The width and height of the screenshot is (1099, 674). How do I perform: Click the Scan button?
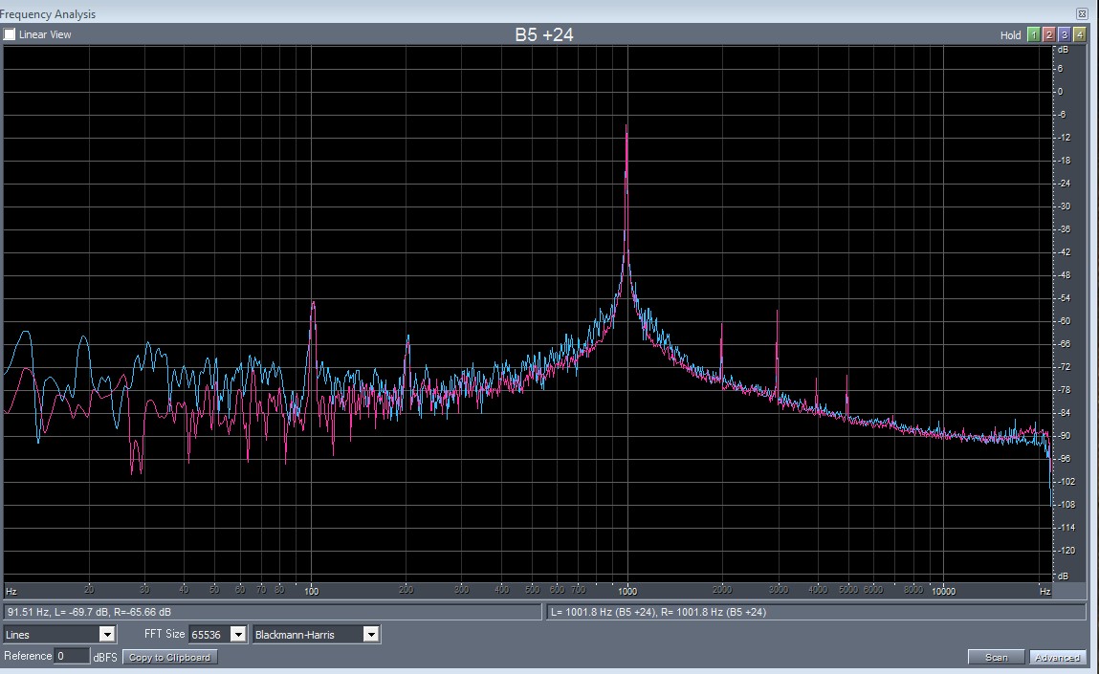click(996, 657)
